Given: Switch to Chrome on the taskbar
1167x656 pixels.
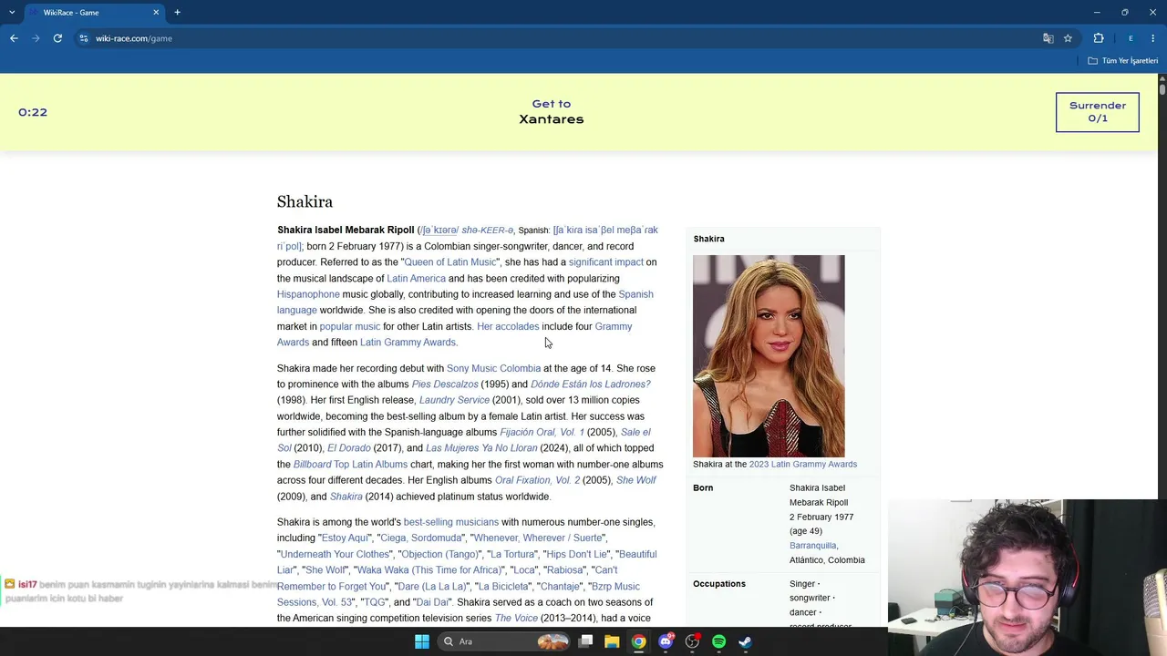Looking at the screenshot, I should (x=638, y=641).
